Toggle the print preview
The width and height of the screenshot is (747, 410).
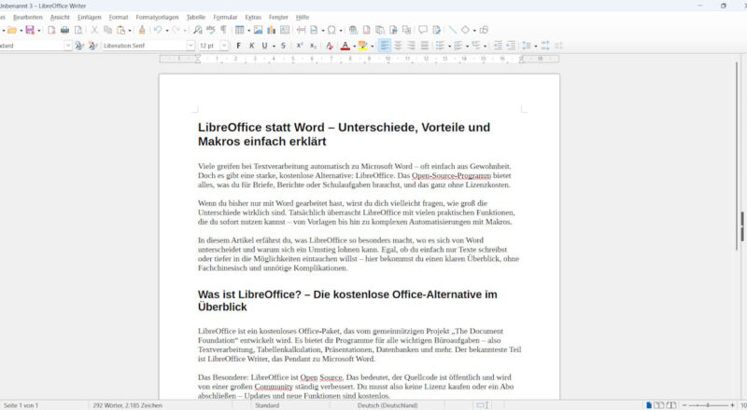[x=78, y=30]
